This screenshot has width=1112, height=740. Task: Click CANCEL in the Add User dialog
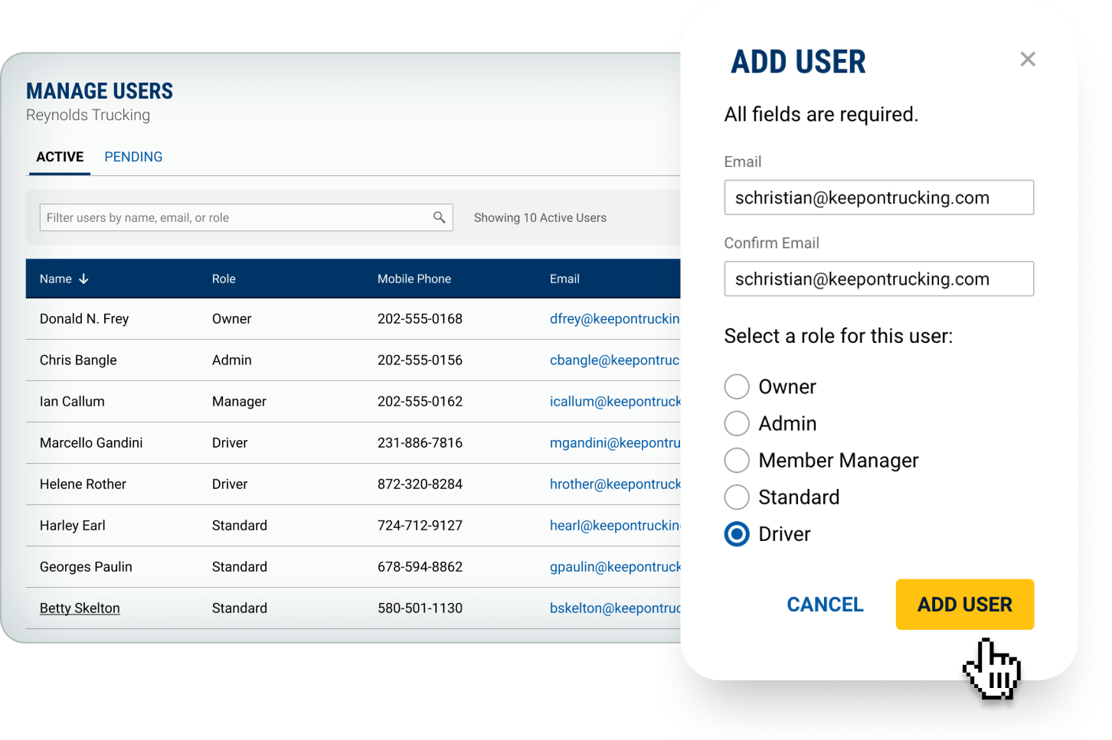[824, 604]
